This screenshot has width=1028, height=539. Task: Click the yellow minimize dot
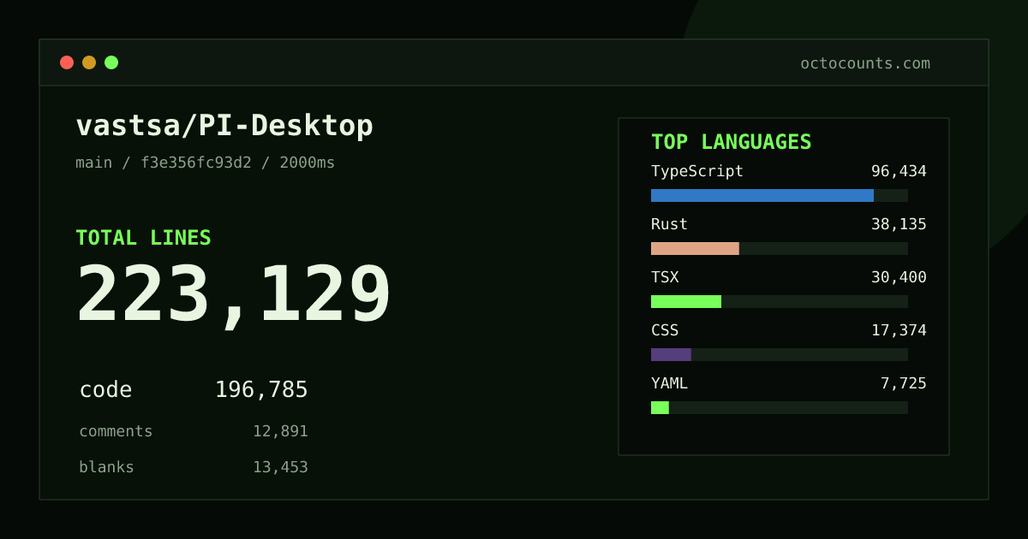(x=89, y=62)
